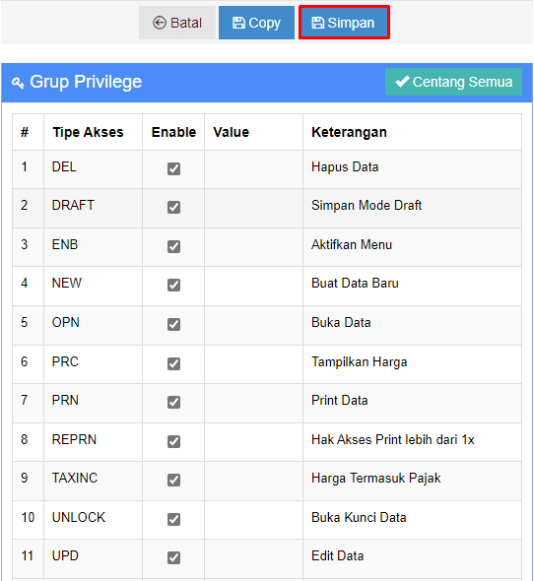
Task: Click the floppy disk icon on Simpan
Action: 318,23
